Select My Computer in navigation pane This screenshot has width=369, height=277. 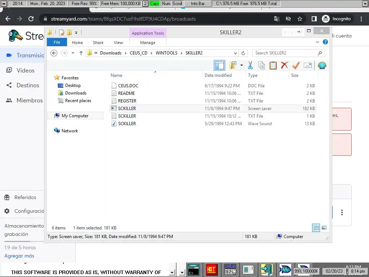[x=75, y=116]
